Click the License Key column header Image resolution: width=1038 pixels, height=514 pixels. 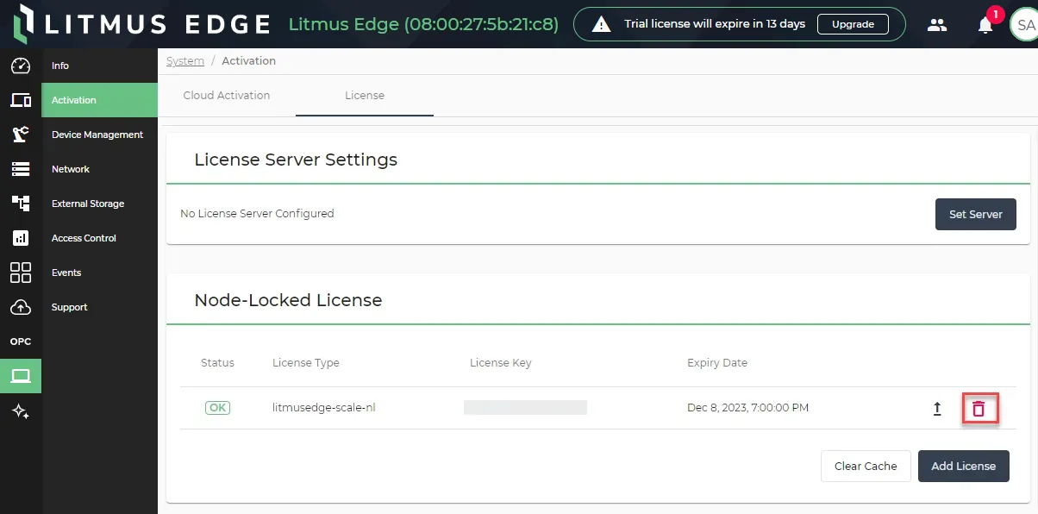click(x=500, y=363)
